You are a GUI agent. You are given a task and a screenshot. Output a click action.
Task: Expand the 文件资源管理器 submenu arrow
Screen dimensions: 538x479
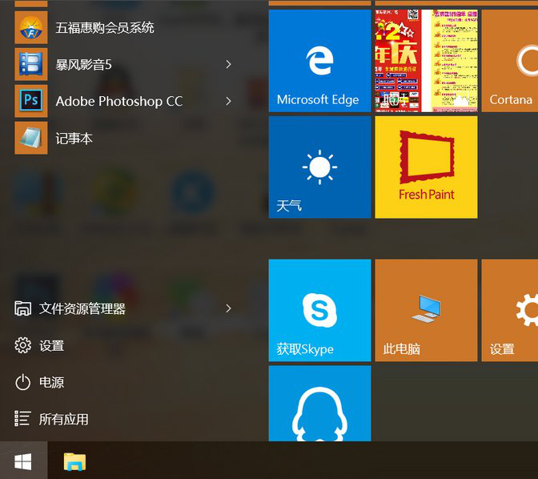pyautogui.click(x=228, y=308)
